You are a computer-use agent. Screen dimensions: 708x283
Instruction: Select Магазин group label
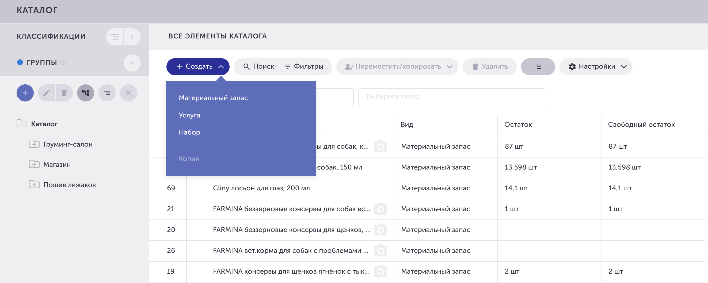point(57,164)
